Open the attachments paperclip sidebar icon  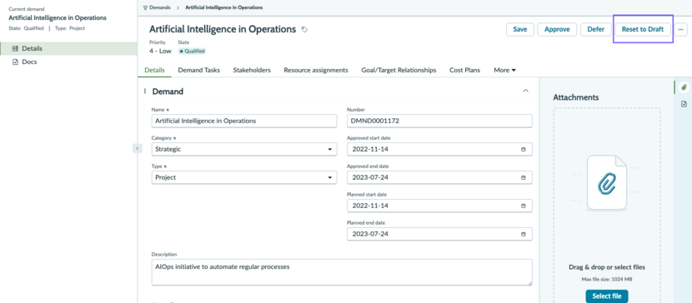684,87
